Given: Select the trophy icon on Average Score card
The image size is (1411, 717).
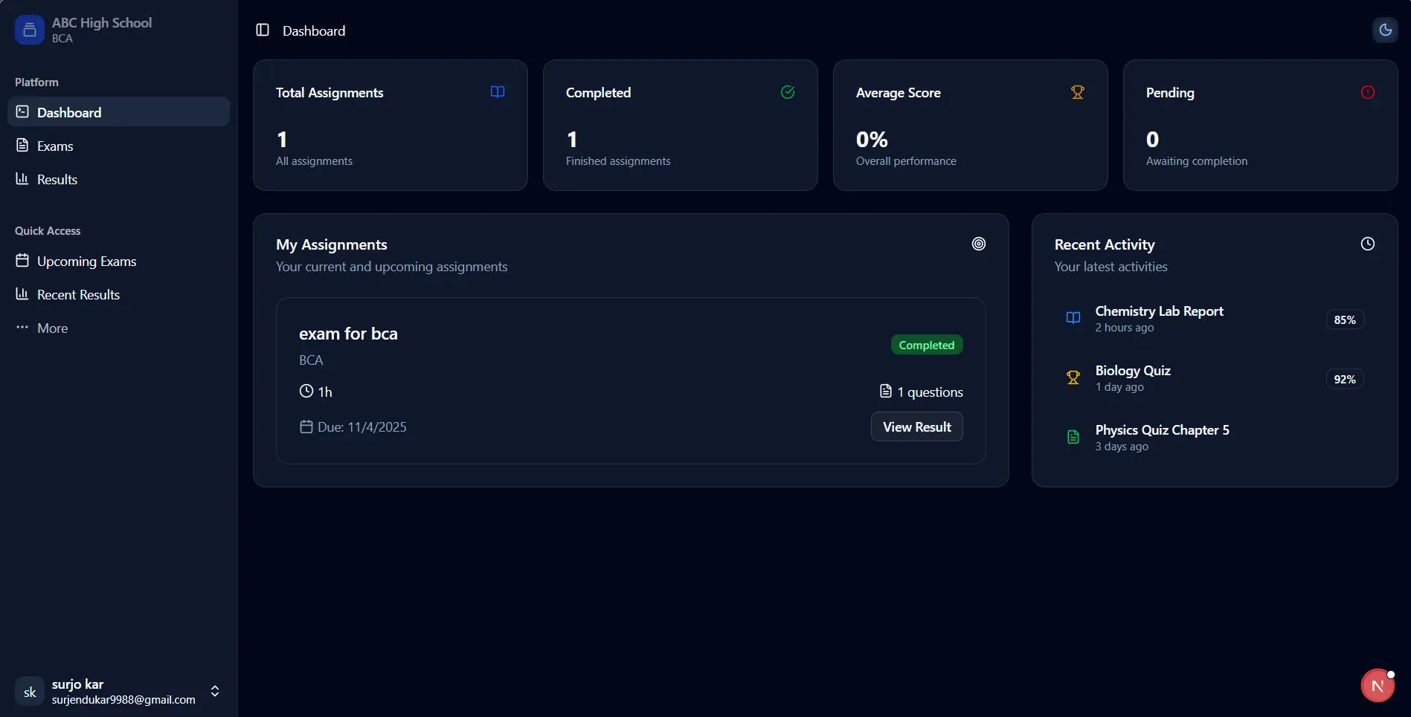Looking at the screenshot, I should click(1077, 91).
